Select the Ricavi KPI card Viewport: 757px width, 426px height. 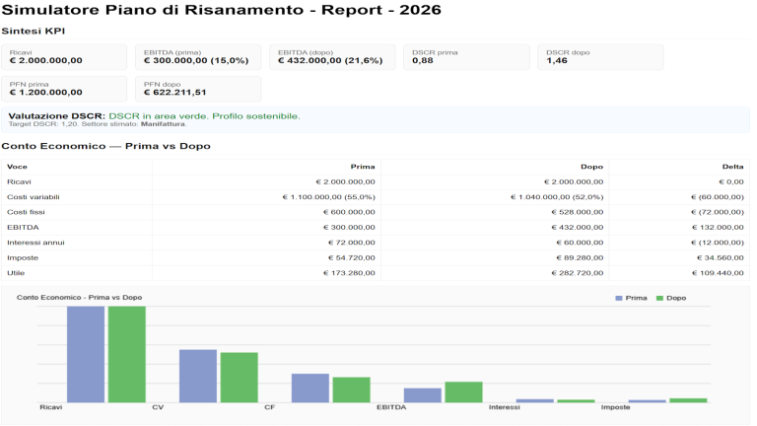pos(65,57)
